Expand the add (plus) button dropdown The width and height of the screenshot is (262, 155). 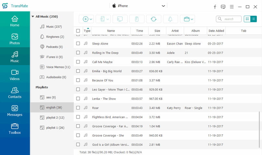click(x=91, y=19)
